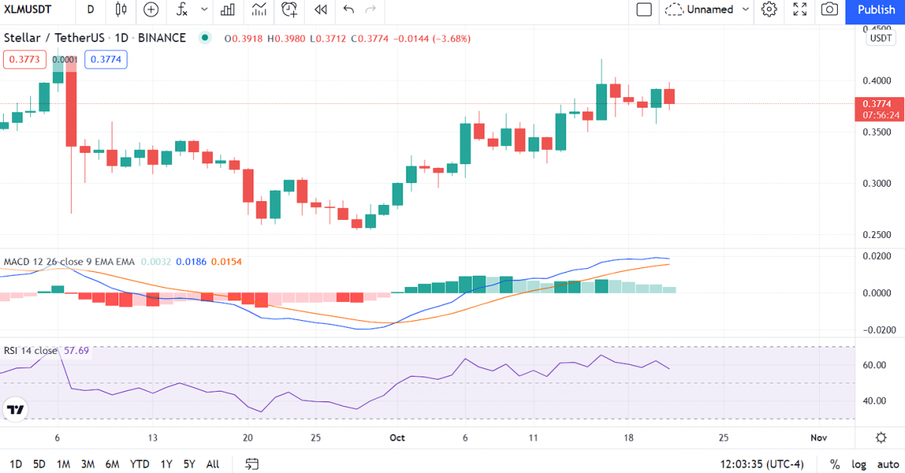Expand the chevron next to the fx indicators
The height and width of the screenshot is (473, 905).
pos(204,10)
